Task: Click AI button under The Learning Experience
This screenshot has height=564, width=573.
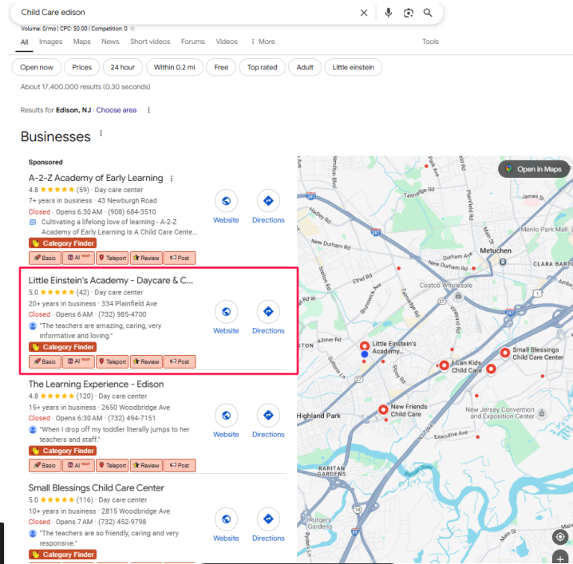Action: (x=78, y=465)
